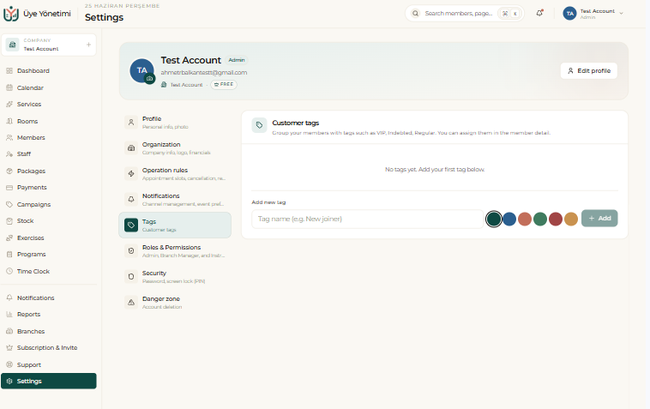The height and width of the screenshot is (409, 650).
Task: Click the Admin role badge
Action: 237,60
